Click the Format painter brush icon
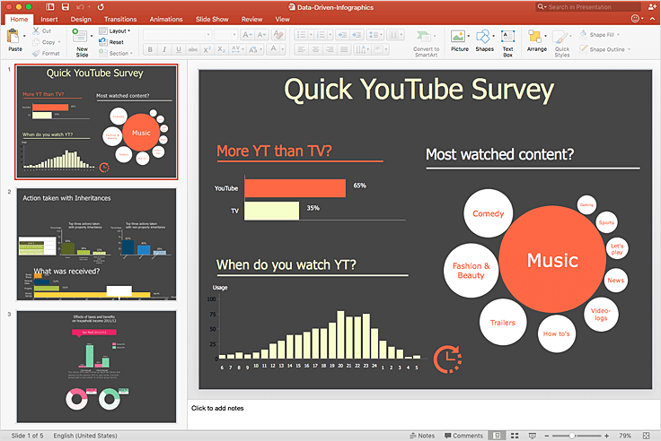This screenshot has width=661, height=441. 36,54
